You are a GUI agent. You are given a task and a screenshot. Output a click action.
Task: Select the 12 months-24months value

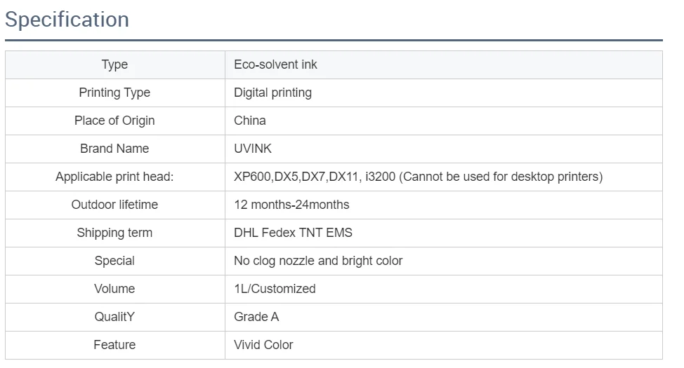tap(291, 205)
